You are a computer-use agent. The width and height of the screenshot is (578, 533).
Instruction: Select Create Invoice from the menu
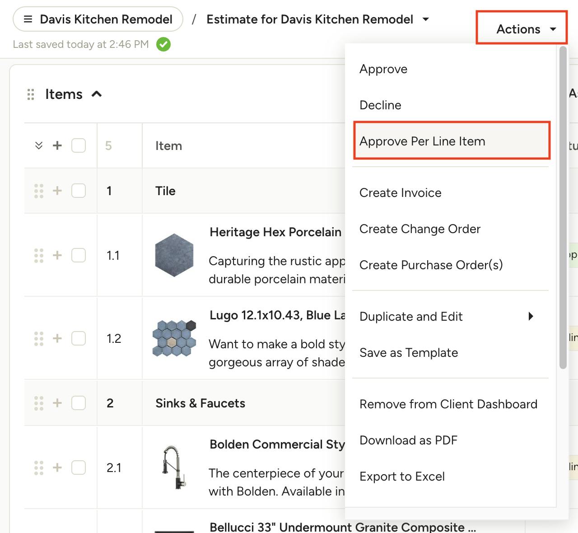point(400,193)
